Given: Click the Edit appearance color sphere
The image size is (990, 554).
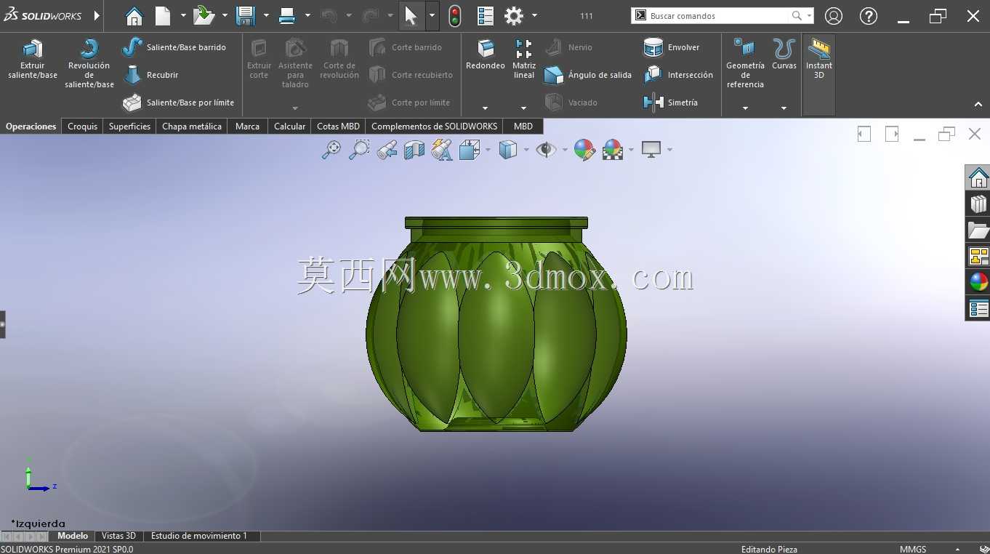Looking at the screenshot, I should (x=584, y=150).
